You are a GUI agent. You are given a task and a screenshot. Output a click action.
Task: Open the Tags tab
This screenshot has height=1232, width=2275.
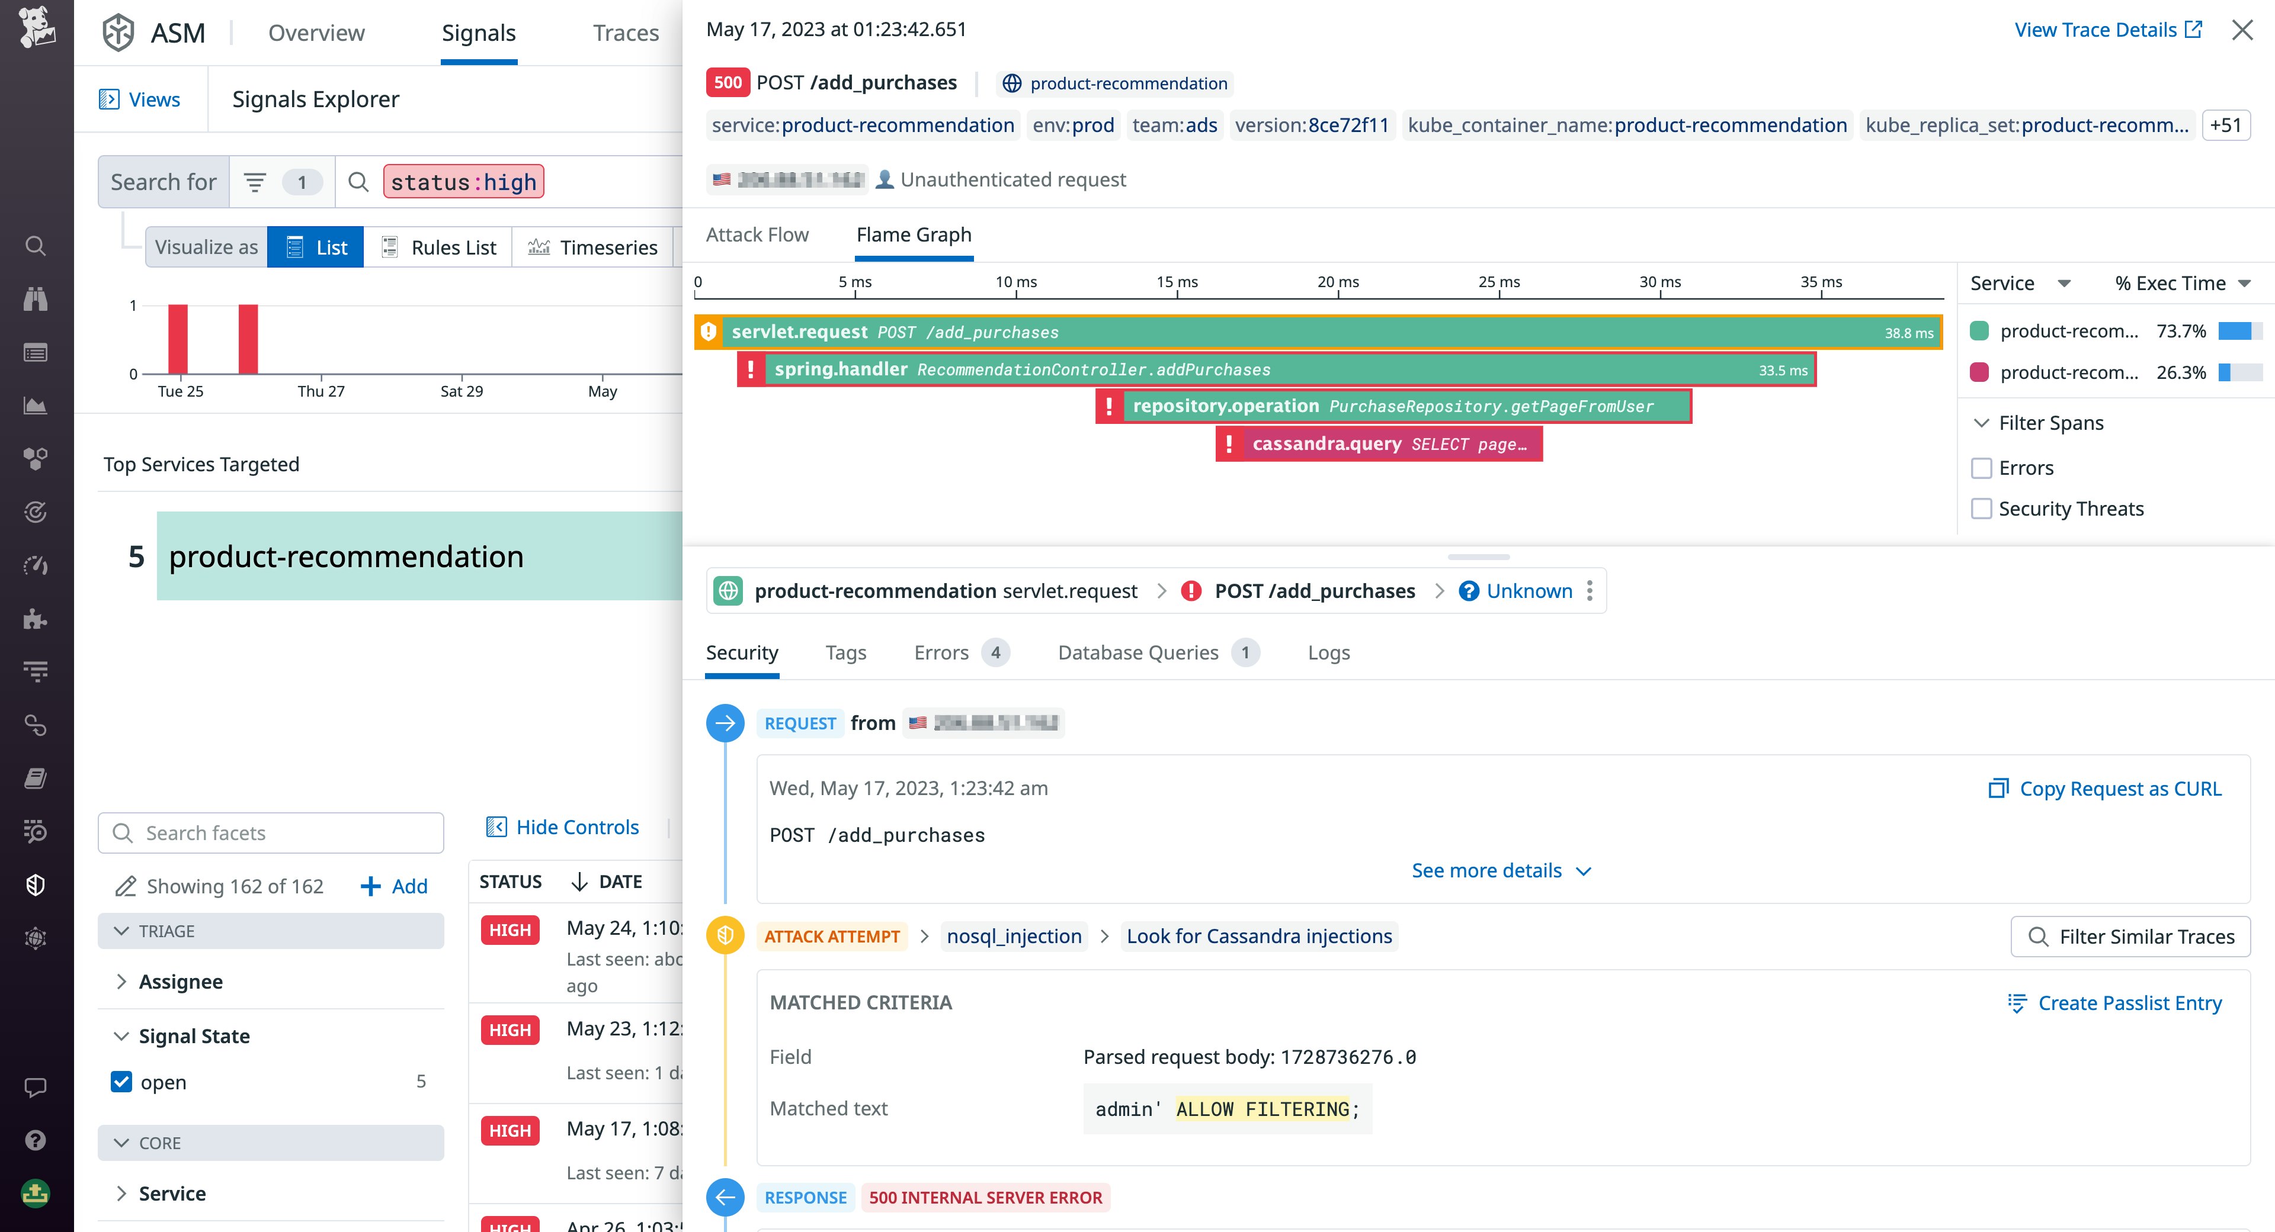click(x=845, y=652)
